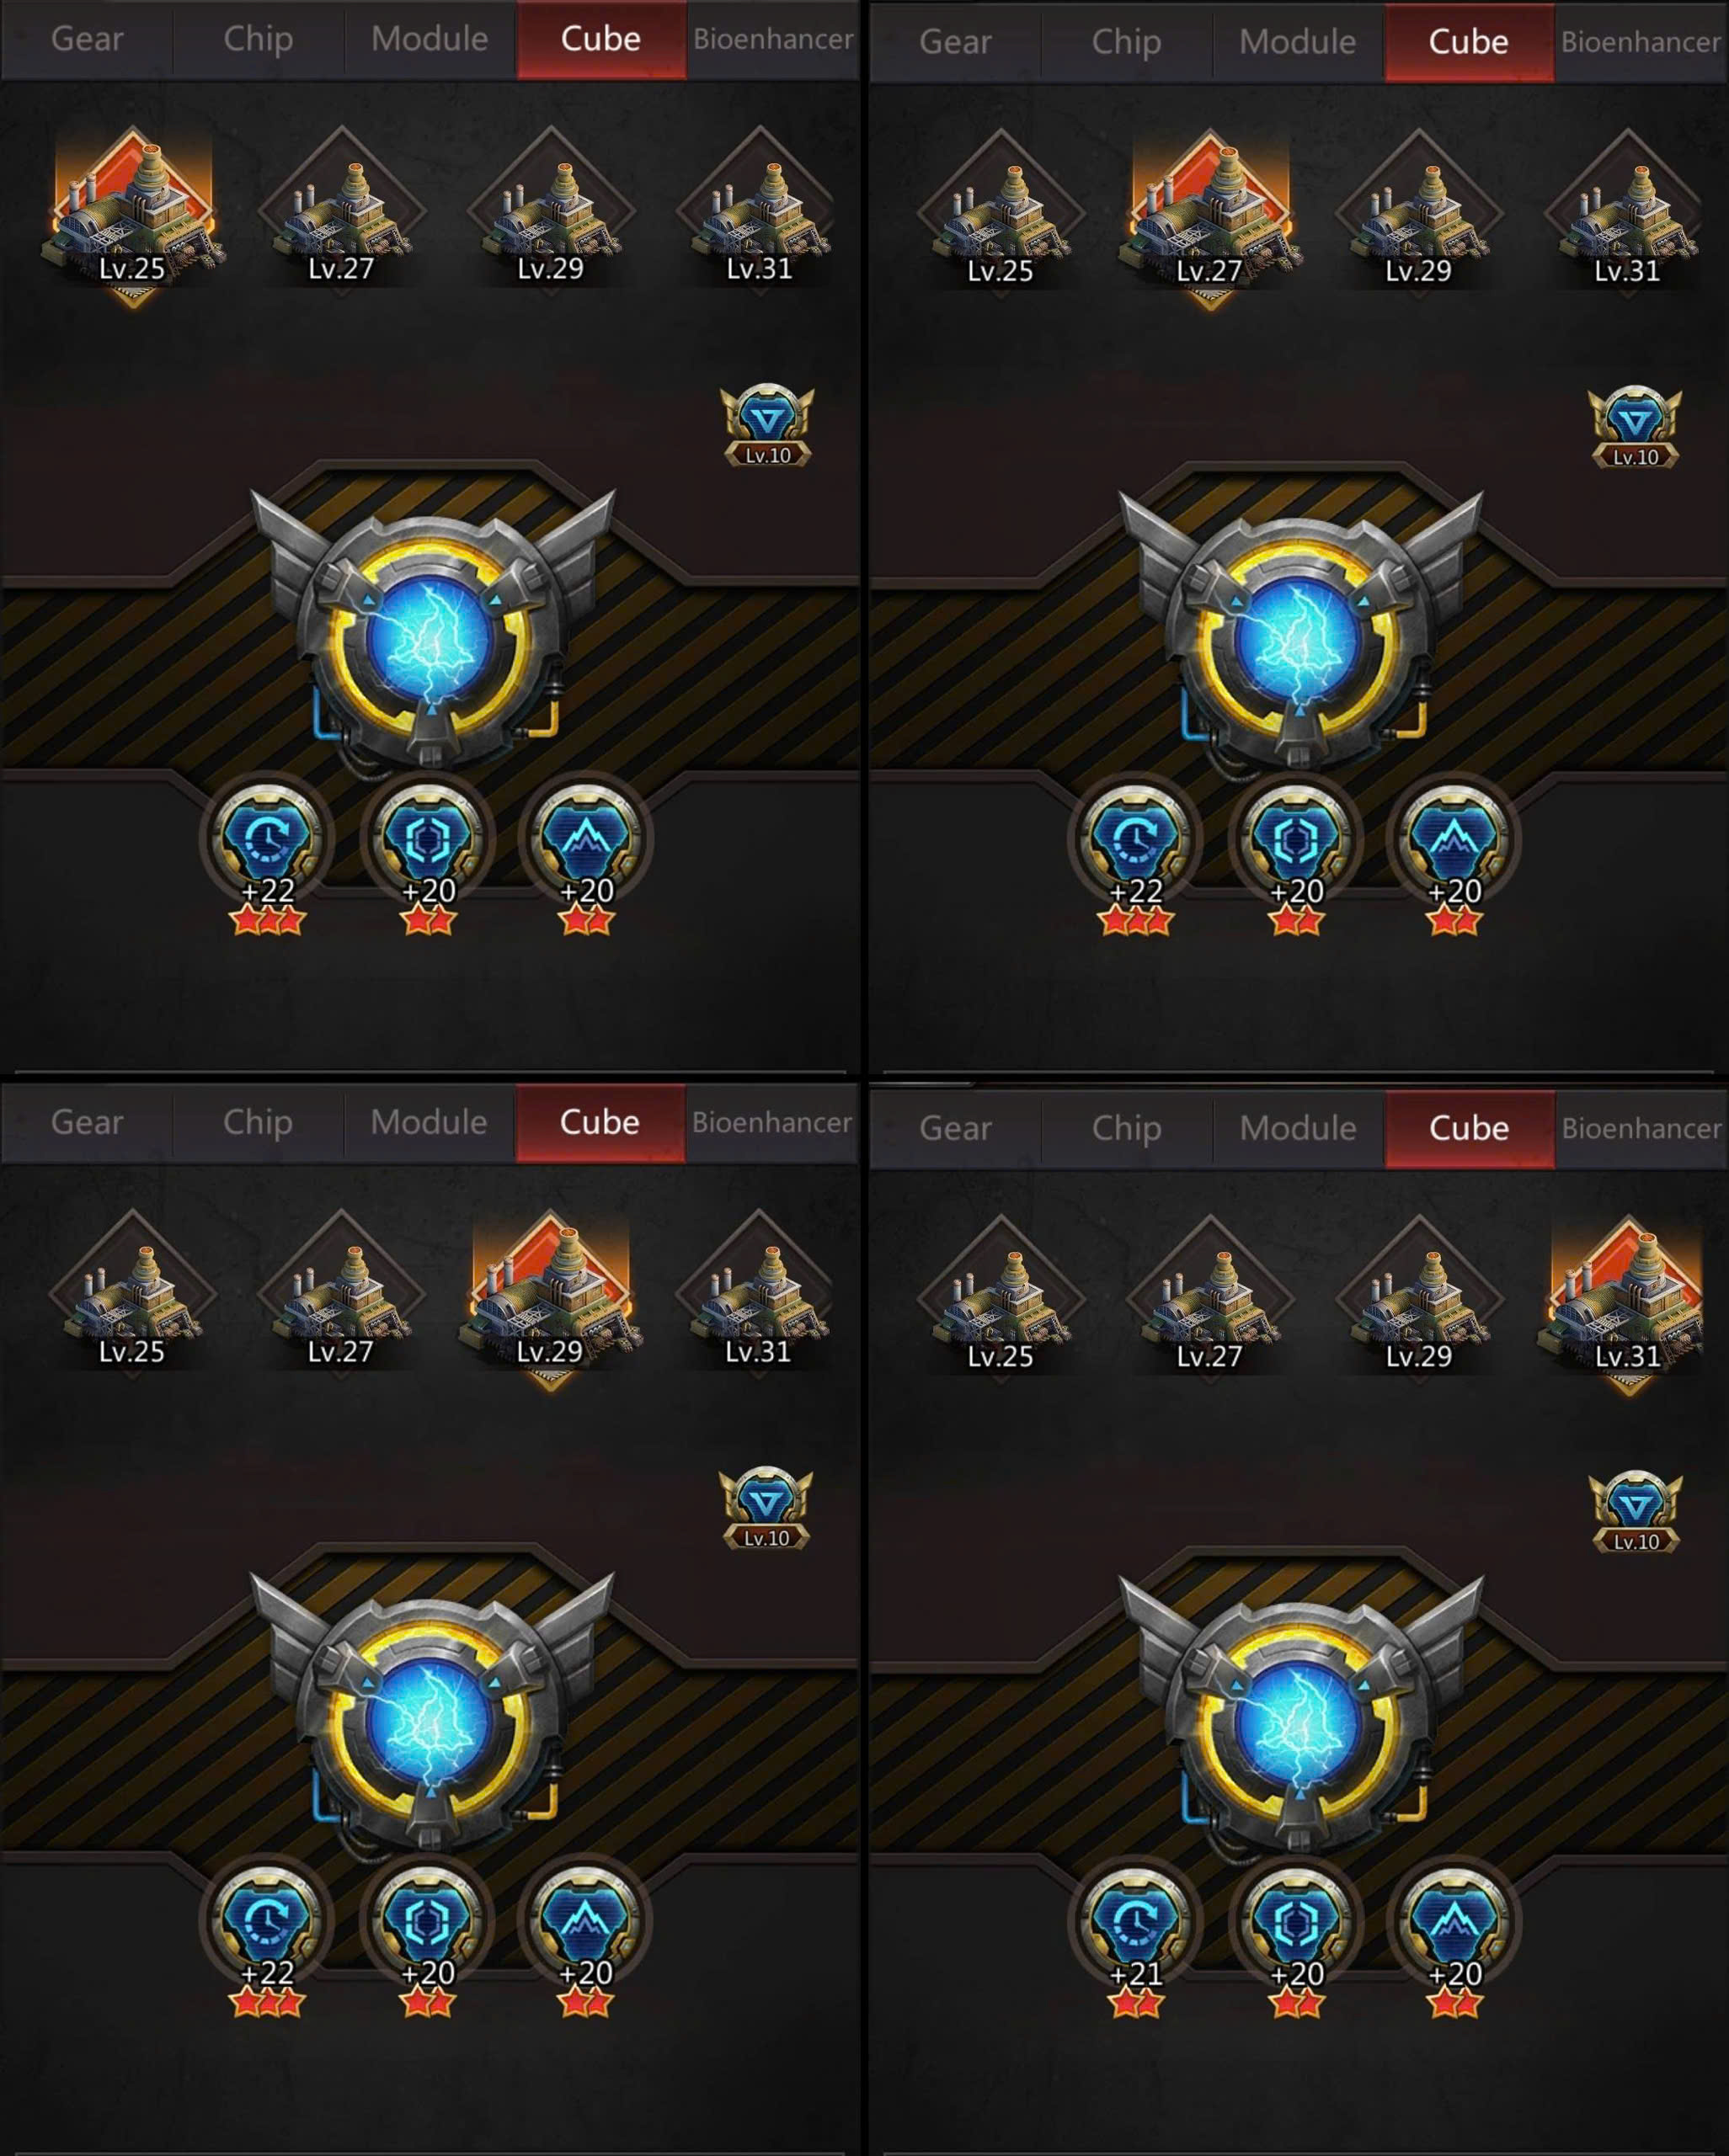Image resolution: width=1729 pixels, height=2156 pixels.
Task: Click Cube tab in panel with Lv.31 highlighted
Action: pos(1469,1128)
